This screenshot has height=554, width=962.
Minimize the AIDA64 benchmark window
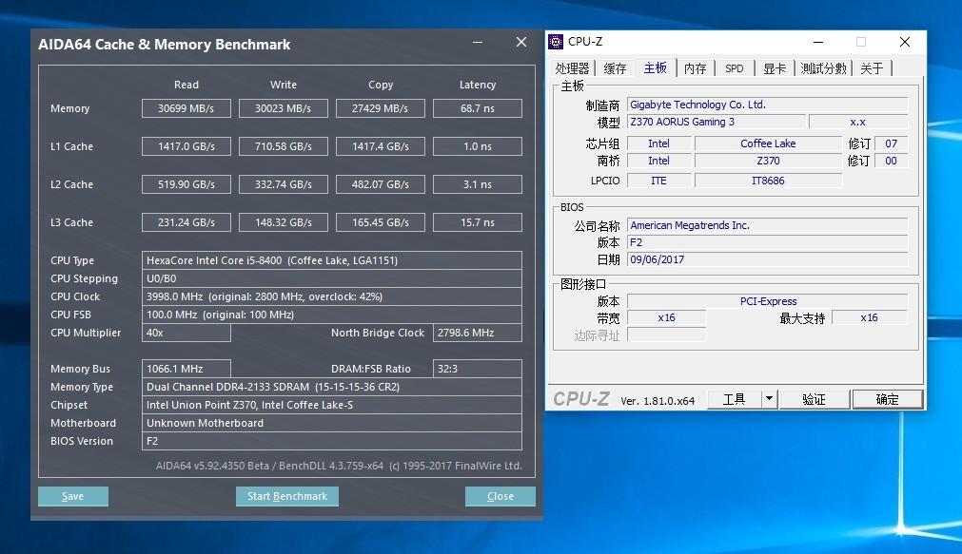pos(478,42)
